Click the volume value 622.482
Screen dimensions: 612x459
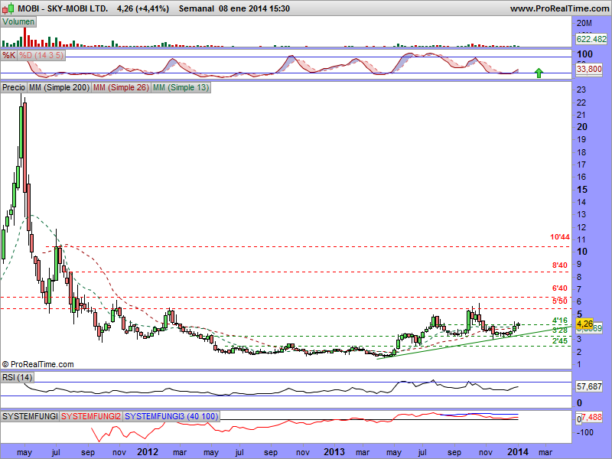[x=591, y=39]
